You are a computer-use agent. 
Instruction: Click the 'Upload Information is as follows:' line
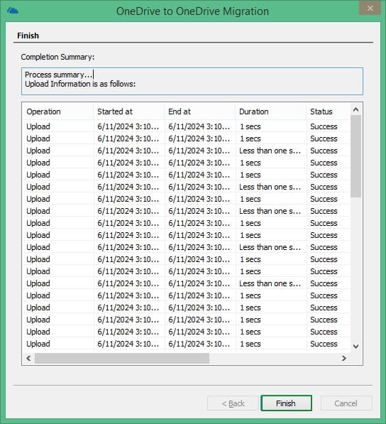point(80,84)
